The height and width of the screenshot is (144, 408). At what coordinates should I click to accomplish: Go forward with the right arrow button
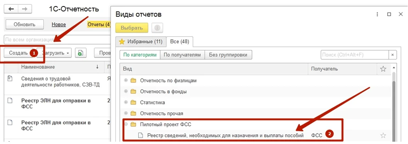click(25, 9)
